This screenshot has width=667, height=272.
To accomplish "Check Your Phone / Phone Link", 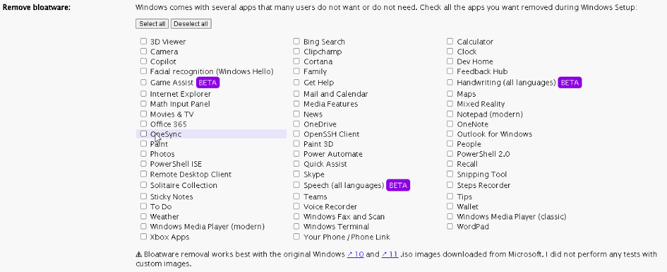I will (x=297, y=236).
